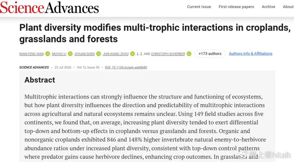Viewport: 294px width, 162px height.
Task: Click the Abstract section heading
Action: click(x=40, y=80)
